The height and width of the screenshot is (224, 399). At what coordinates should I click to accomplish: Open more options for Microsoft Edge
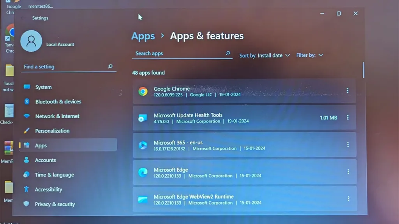(348, 171)
